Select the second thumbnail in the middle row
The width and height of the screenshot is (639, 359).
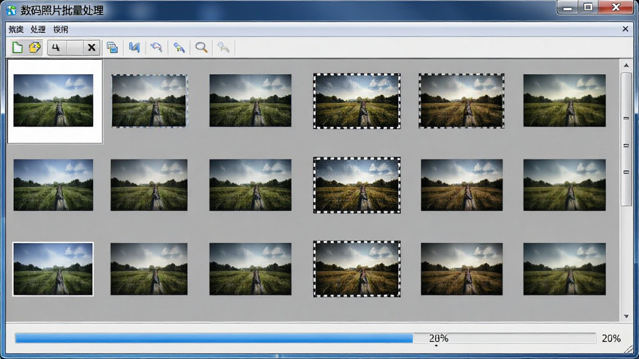[149, 185]
